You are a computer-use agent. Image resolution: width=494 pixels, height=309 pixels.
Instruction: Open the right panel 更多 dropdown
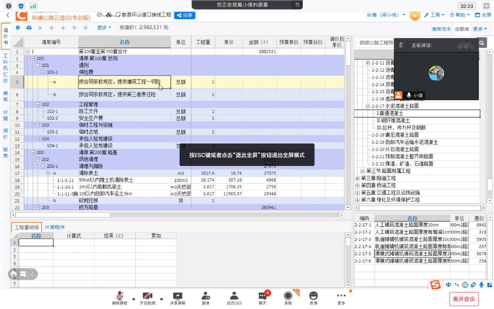tap(479, 28)
